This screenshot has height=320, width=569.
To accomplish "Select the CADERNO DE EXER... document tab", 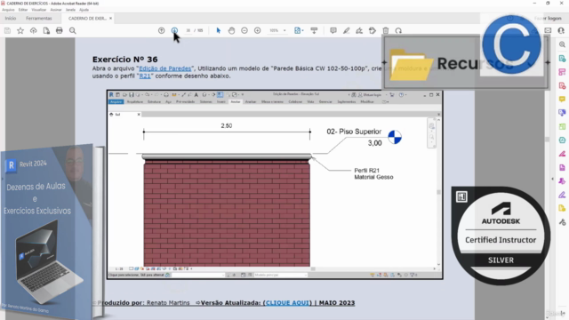I will 87,18.
